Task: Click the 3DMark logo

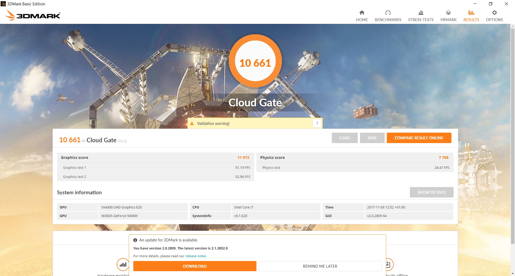Action: point(33,15)
